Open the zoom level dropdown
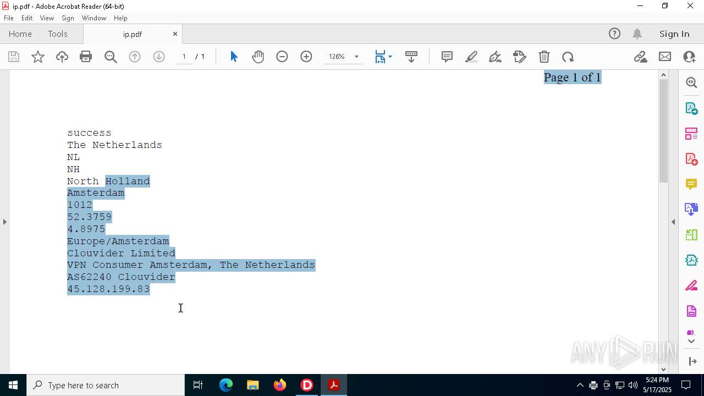This screenshot has height=396, width=704. (x=356, y=57)
